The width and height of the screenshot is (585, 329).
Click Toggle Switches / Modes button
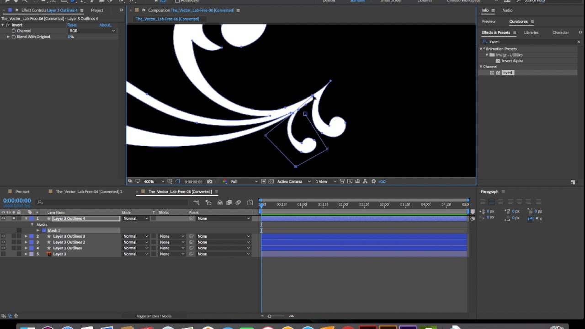click(x=154, y=316)
